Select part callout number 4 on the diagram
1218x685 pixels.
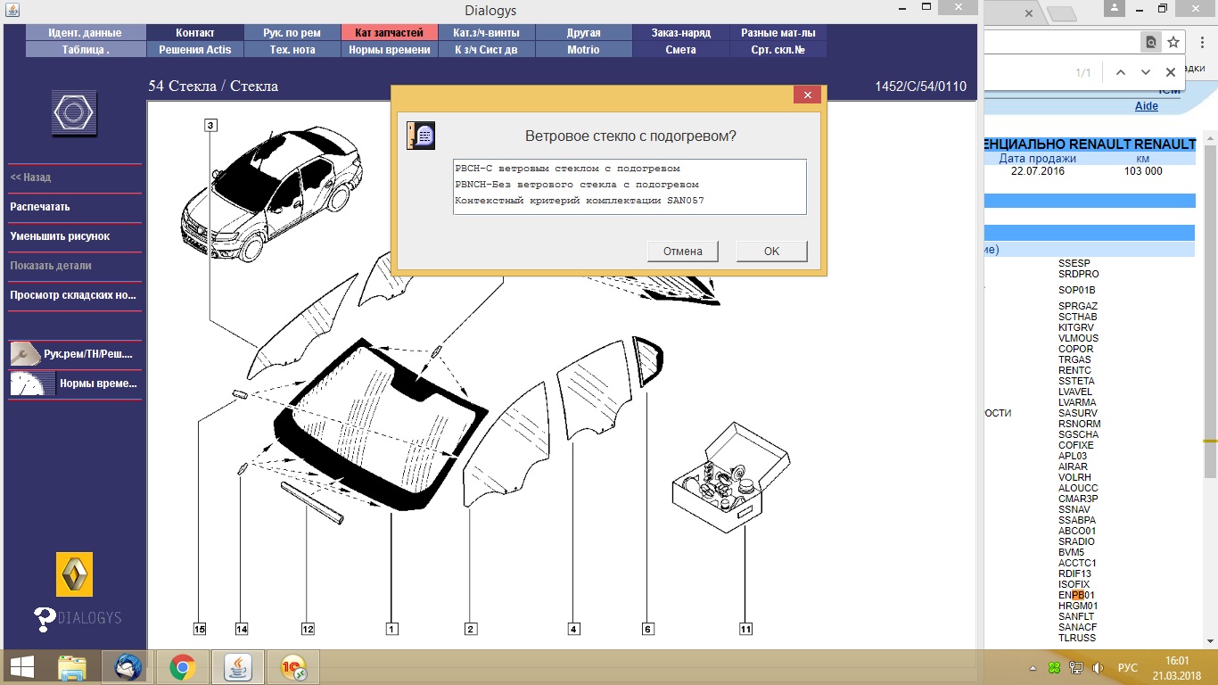click(573, 629)
